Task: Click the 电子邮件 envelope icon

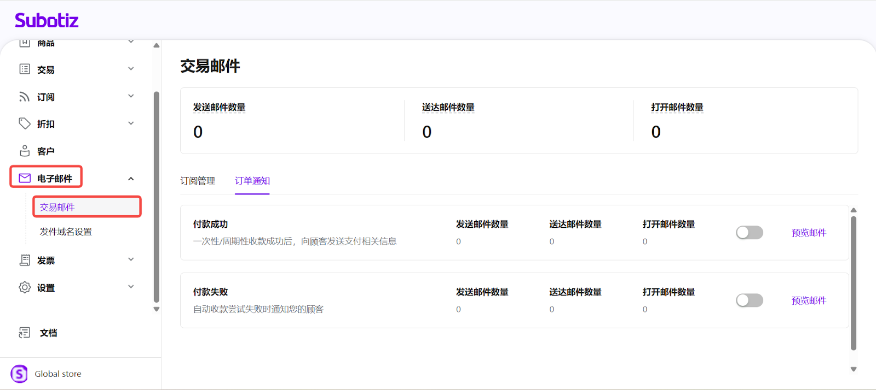Action: [x=25, y=178]
